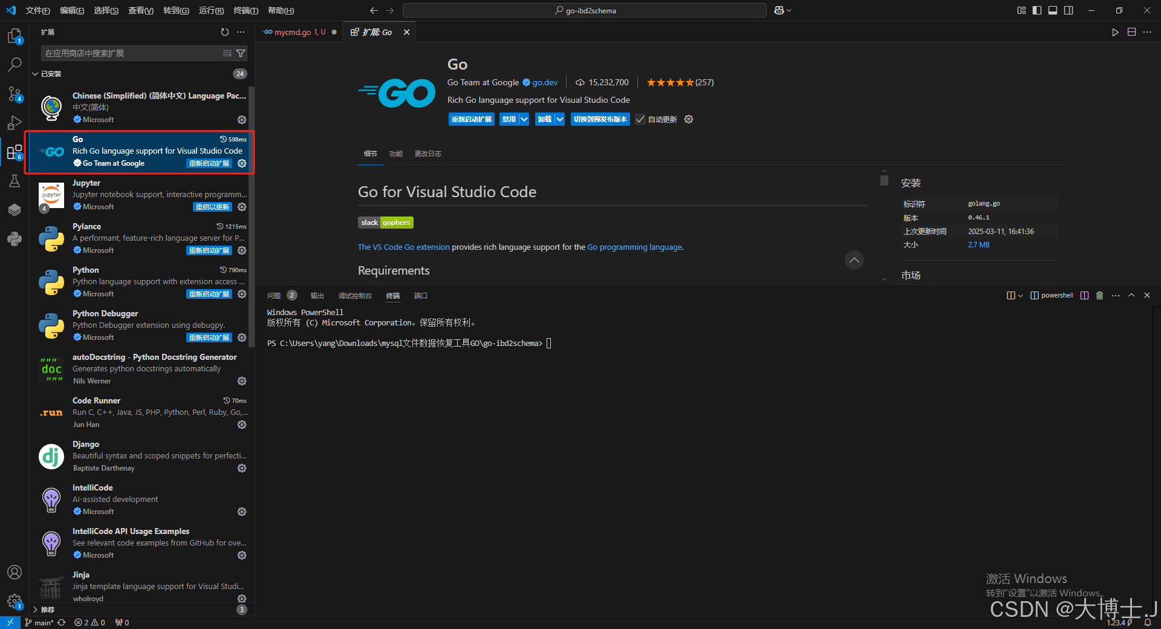Click Disable button for Go extension

tap(509, 119)
